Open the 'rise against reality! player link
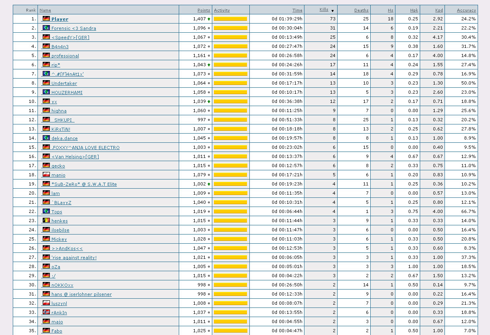The width and height of the screenshot is (490, 335). [74, 258]
